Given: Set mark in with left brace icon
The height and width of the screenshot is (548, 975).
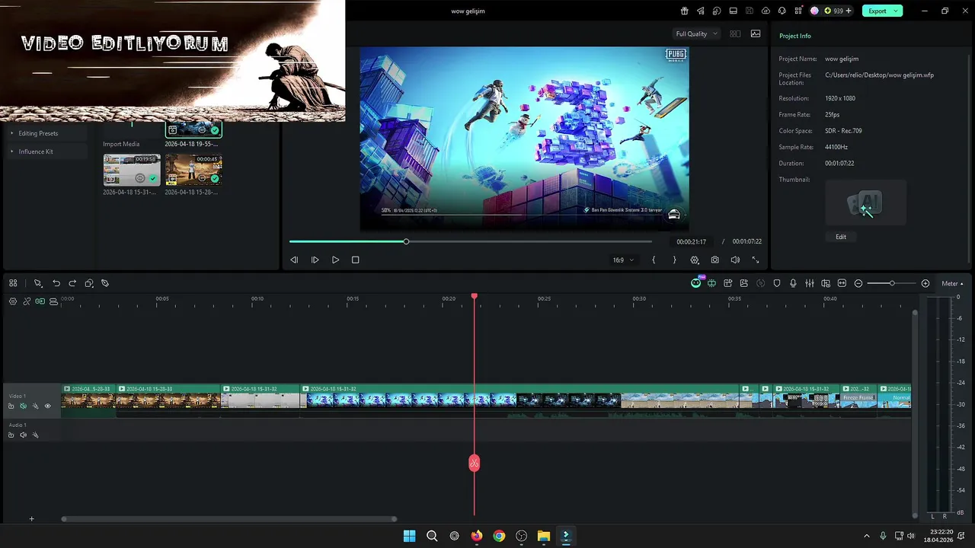Looking at the screenshot, I should (x=654, y=260).
